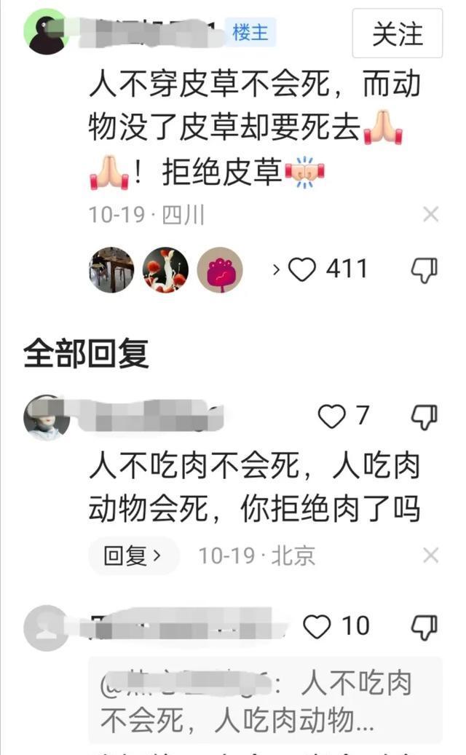Open the first replier's profile avatar
Screen dimensions: 466x755
(x=47, y=418)
